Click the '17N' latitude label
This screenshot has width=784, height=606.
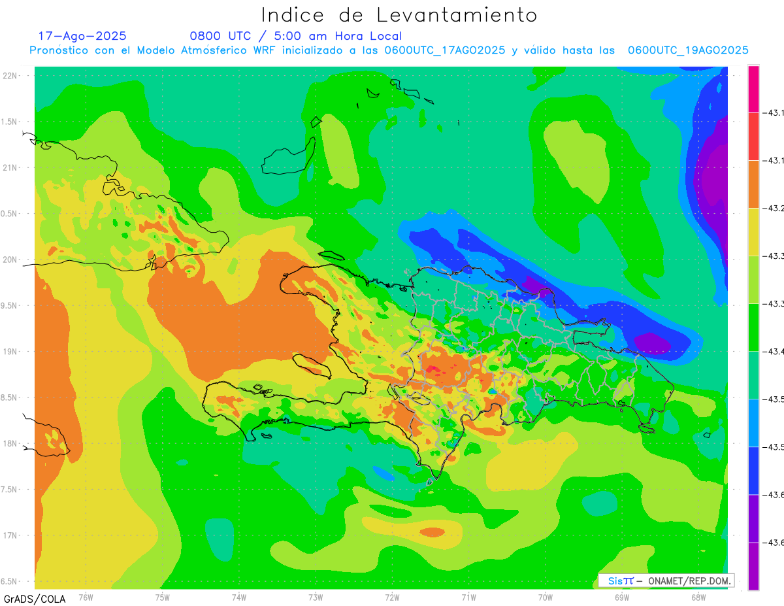tap(11, 536)
